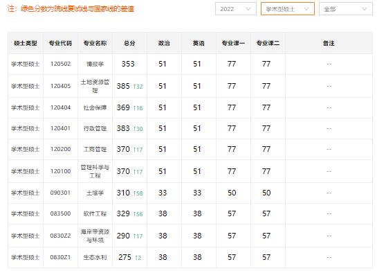Click the green ↑56 difference value
Screen dimensions: 377x271
(x=138, y=214)
